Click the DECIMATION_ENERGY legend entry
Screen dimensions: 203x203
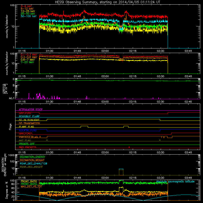pyautogui.click(x=32, y=157)
